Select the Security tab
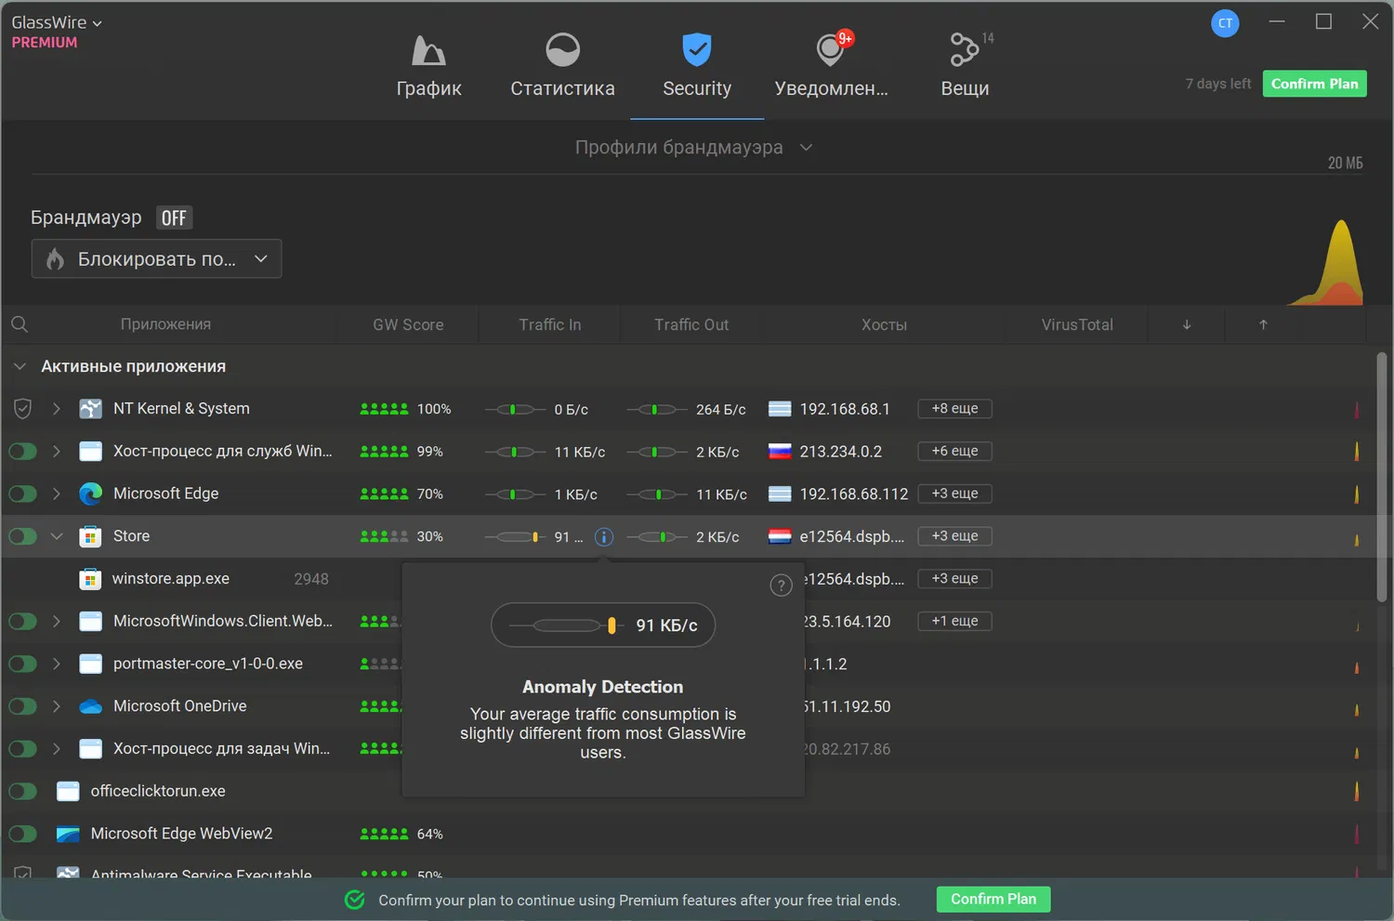This screenshot has height=921, width=1394. (697, 67)
